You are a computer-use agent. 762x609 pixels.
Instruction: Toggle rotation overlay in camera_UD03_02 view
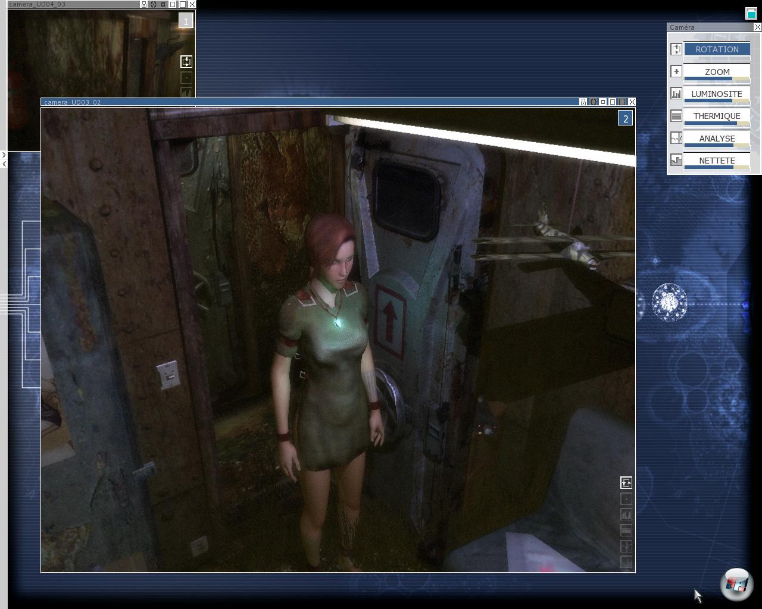coord(626,482)
